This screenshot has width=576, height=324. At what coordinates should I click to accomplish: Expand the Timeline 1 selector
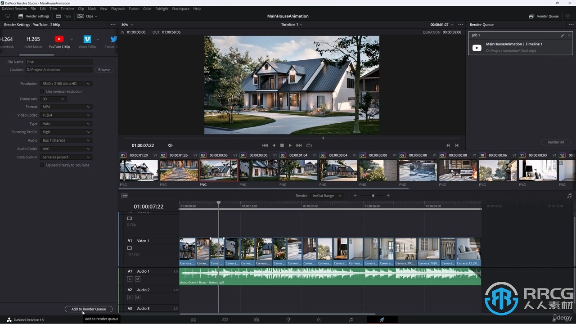[x=292, y=25]
